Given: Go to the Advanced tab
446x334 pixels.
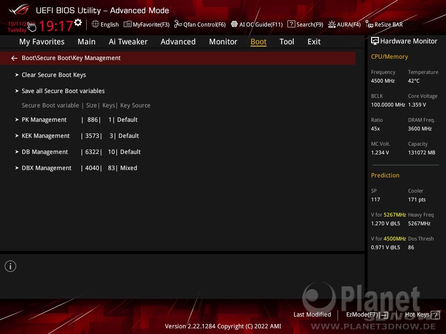Looking at the screenshot, I should (178, 42).
